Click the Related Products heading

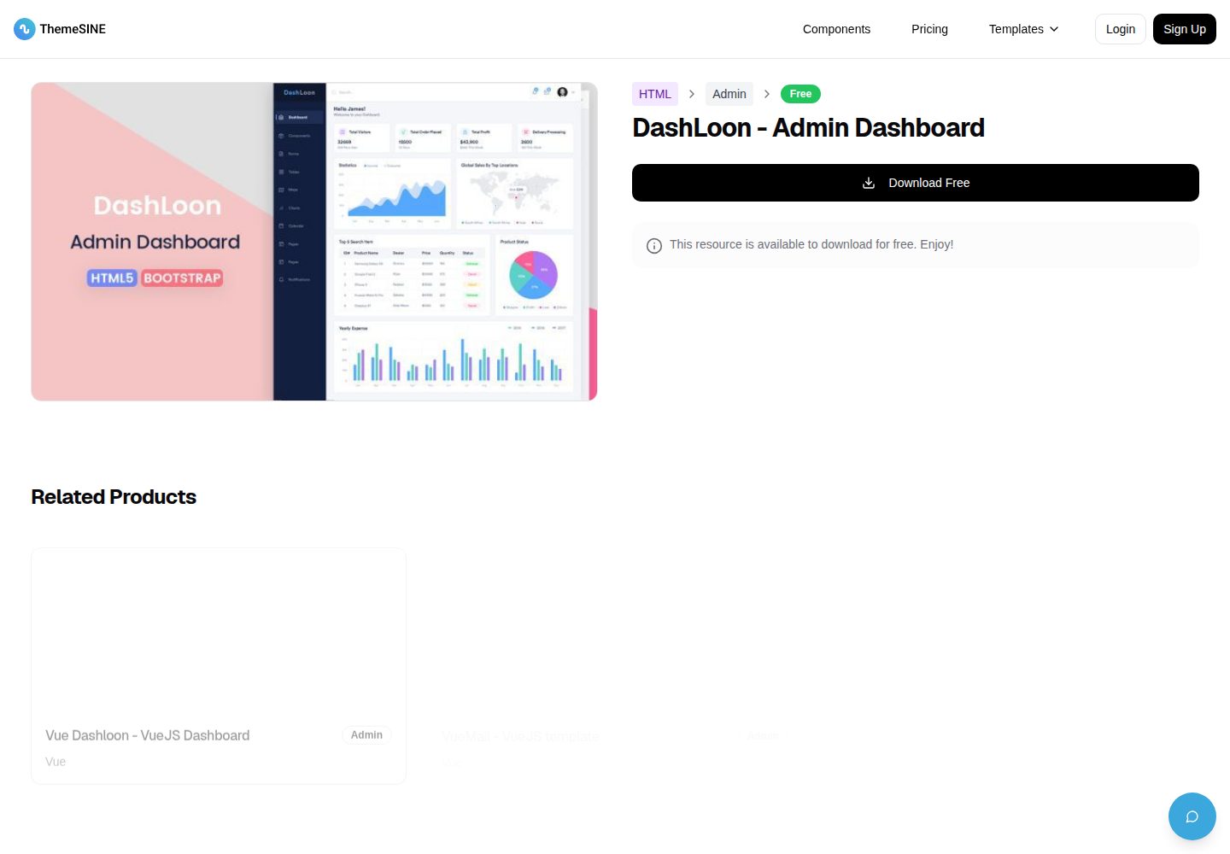[114, 497]
